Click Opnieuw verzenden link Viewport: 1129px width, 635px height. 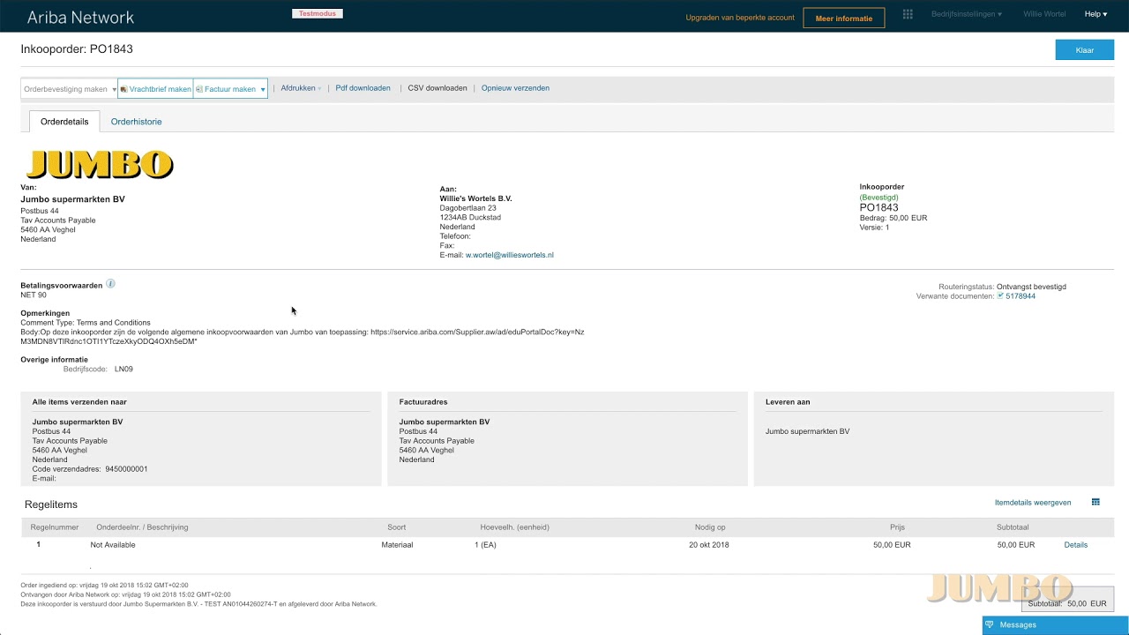point(515,88)
